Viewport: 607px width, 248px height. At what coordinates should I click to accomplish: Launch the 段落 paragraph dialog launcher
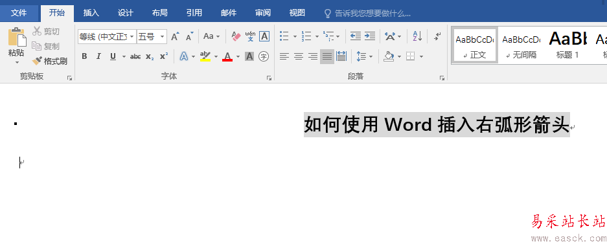pos(442,78)
